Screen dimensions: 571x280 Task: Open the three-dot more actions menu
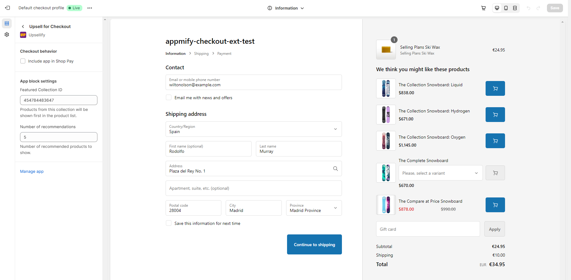coord(90,8)
